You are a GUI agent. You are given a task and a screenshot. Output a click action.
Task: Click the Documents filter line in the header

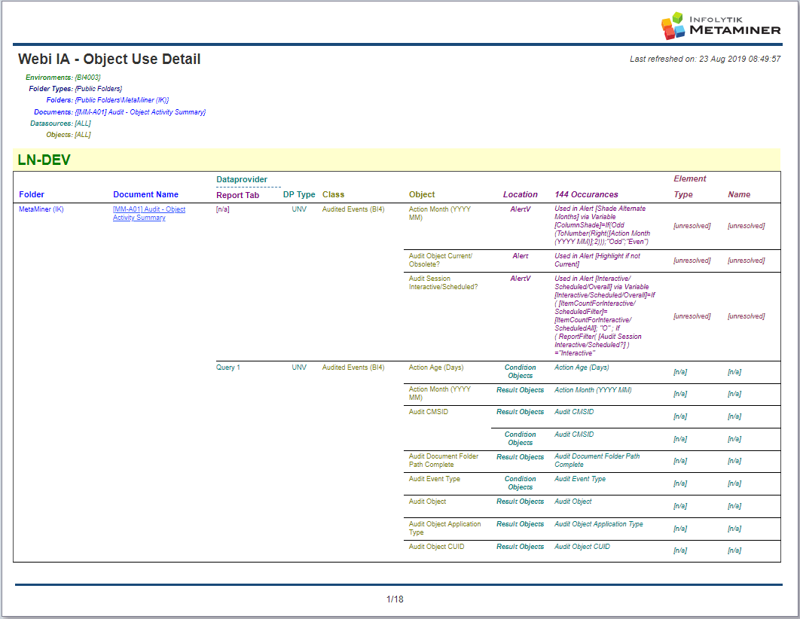click(120, 111)
